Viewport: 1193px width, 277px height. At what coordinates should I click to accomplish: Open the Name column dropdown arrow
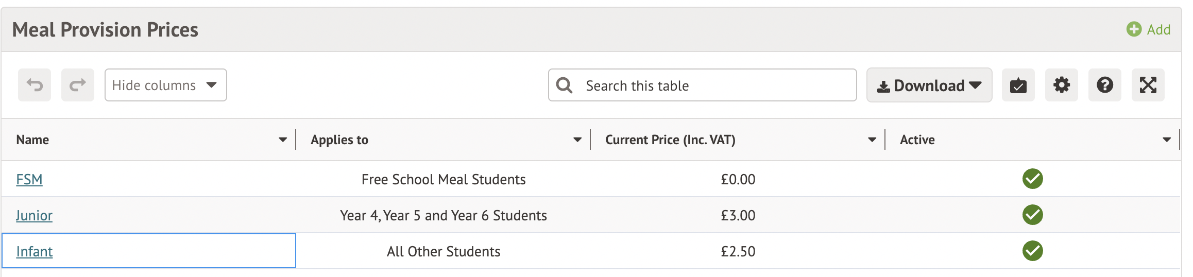[x=283, y=140]
